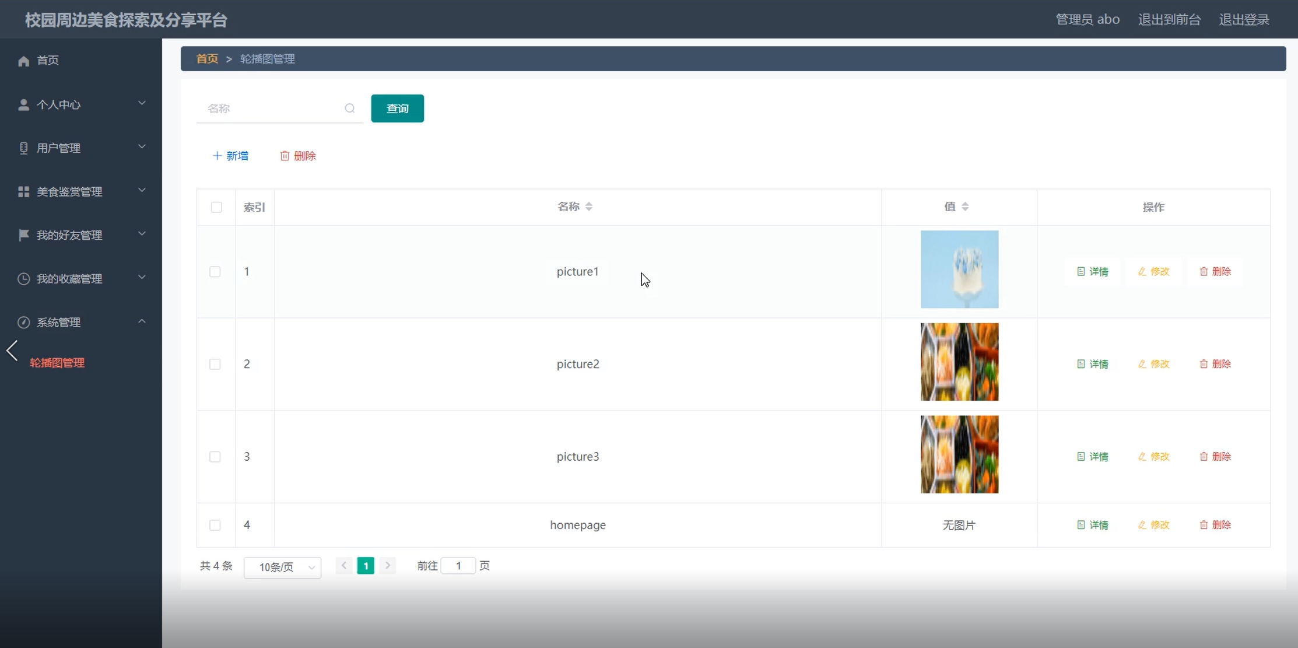
Task: Open the picture1 blue thumbnail image
Action: pyautogui.click(x=959, y=269)
